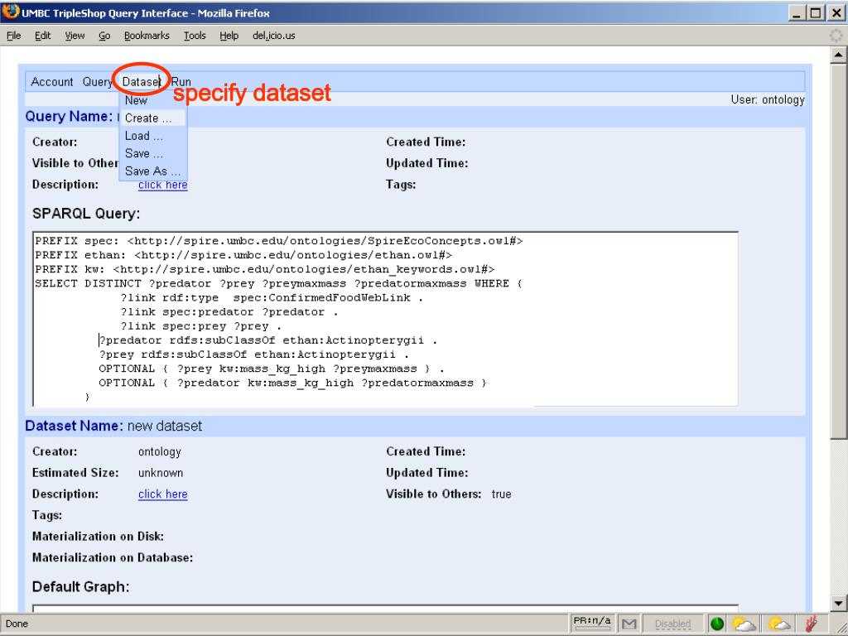The width and height of the screenshot is (848, 636).
Task: Follow the dataset Description 'click here' link
Action: (x=163, y=494)
